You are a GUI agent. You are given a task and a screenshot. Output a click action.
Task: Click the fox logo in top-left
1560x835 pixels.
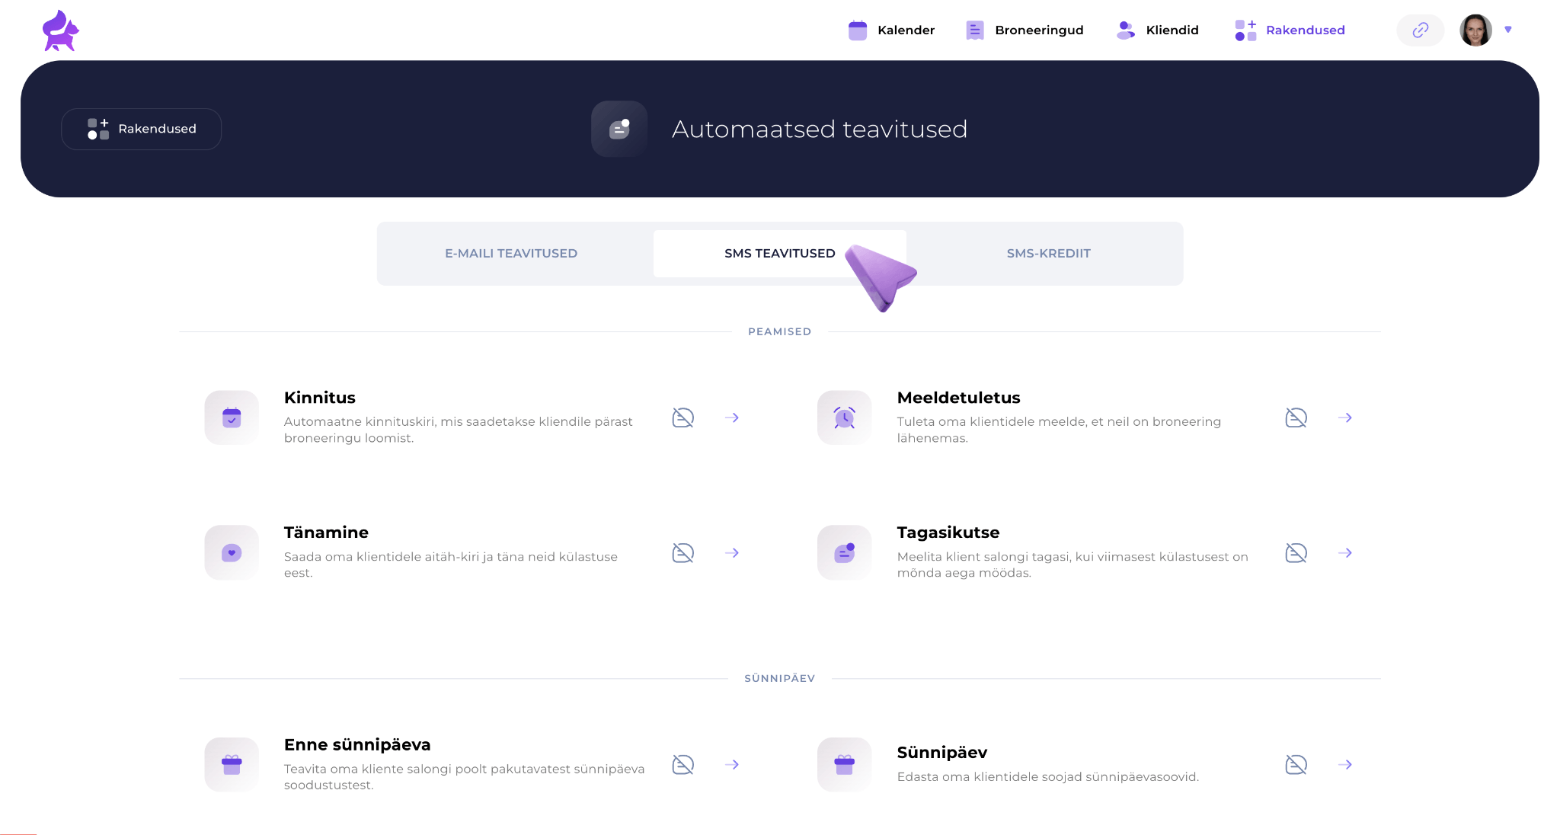pyautogui.click(x=60, y=30)
